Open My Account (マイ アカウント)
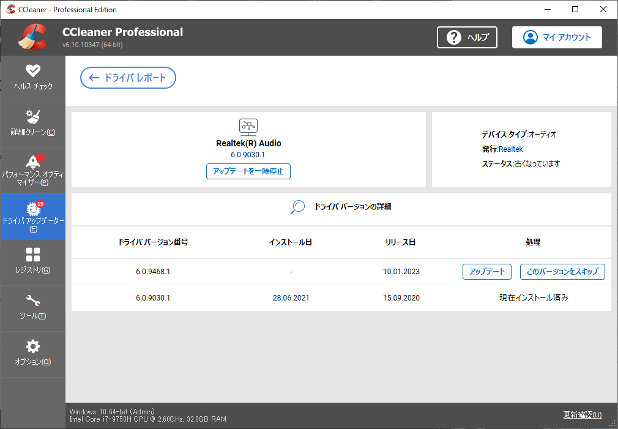 [557, 37]
